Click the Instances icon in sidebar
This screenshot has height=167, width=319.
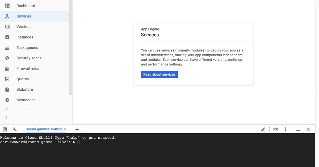[x=7, y=37]
